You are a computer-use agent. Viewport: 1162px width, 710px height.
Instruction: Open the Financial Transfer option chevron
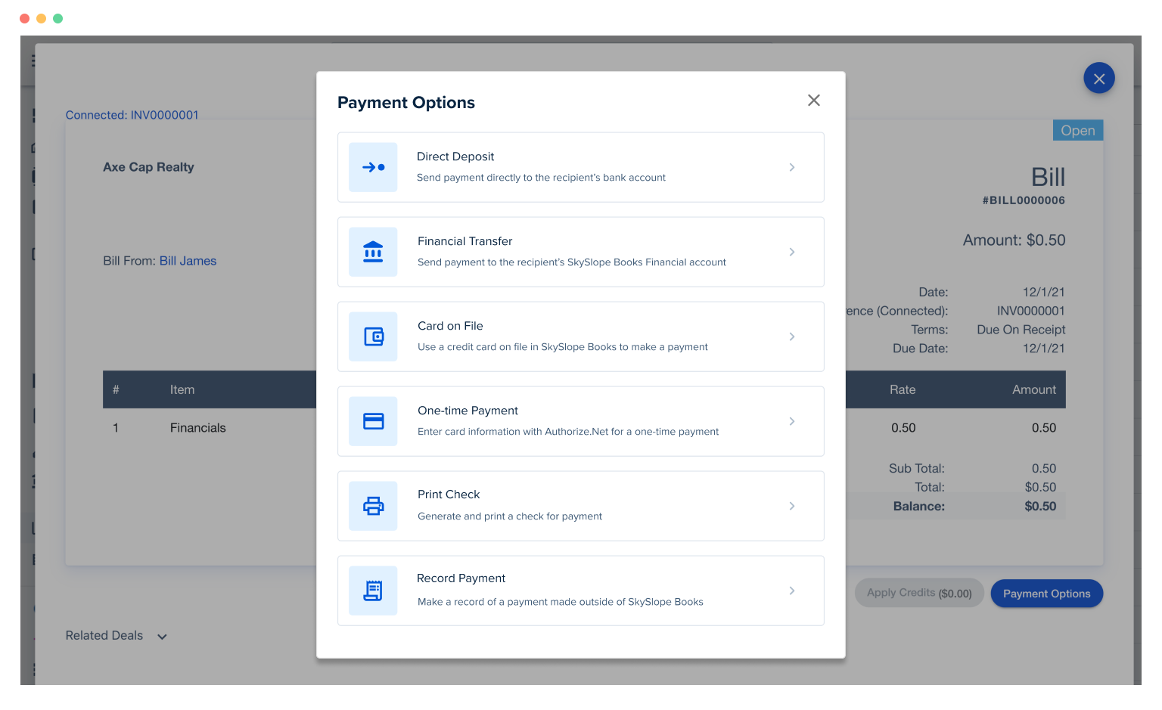coord(792,252)
